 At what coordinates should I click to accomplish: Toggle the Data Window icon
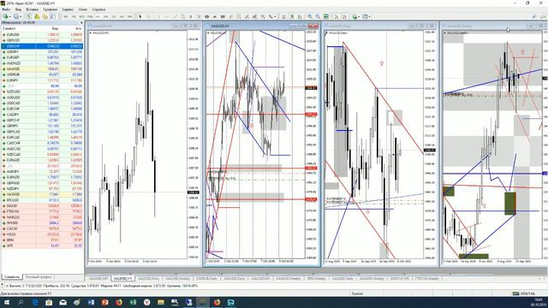tap(37, 16)
